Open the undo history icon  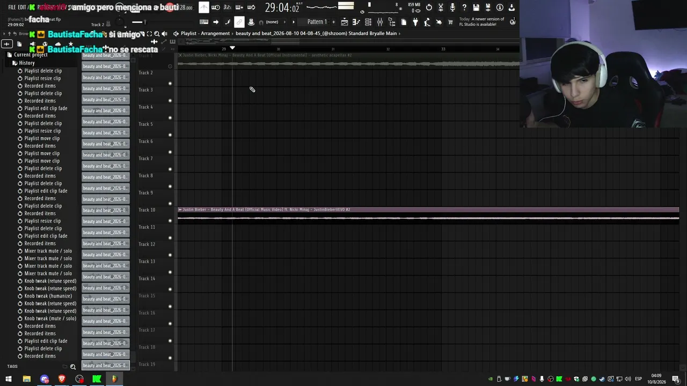(x=429, y=8)
